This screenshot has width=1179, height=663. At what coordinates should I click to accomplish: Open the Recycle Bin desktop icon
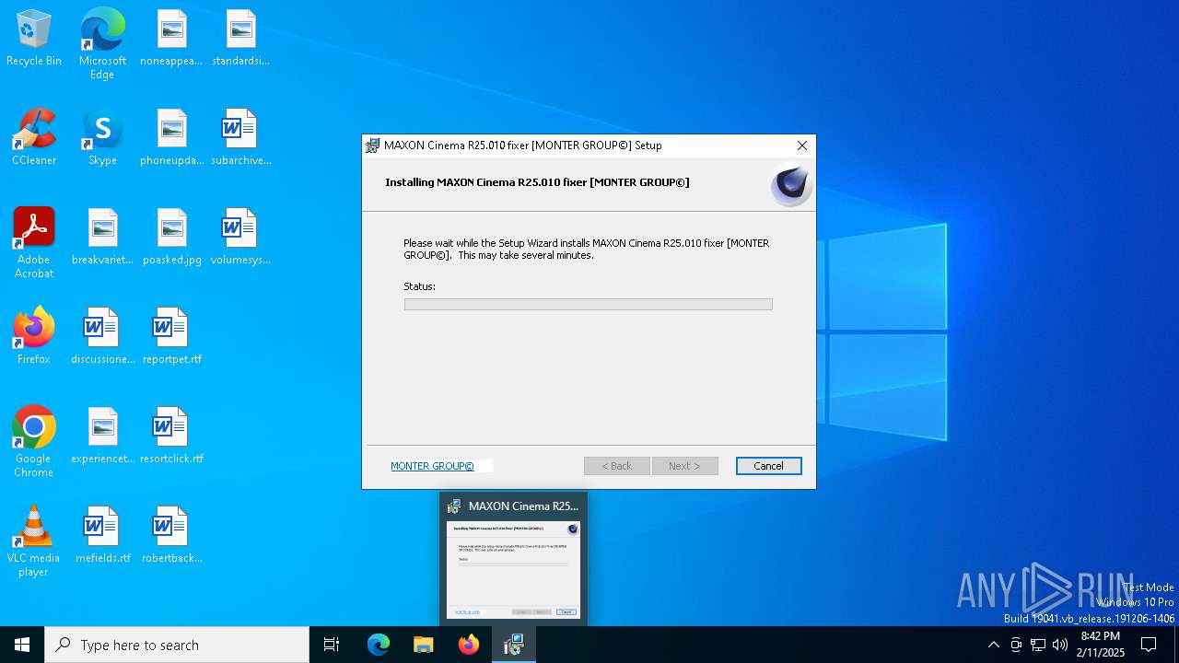34,39
